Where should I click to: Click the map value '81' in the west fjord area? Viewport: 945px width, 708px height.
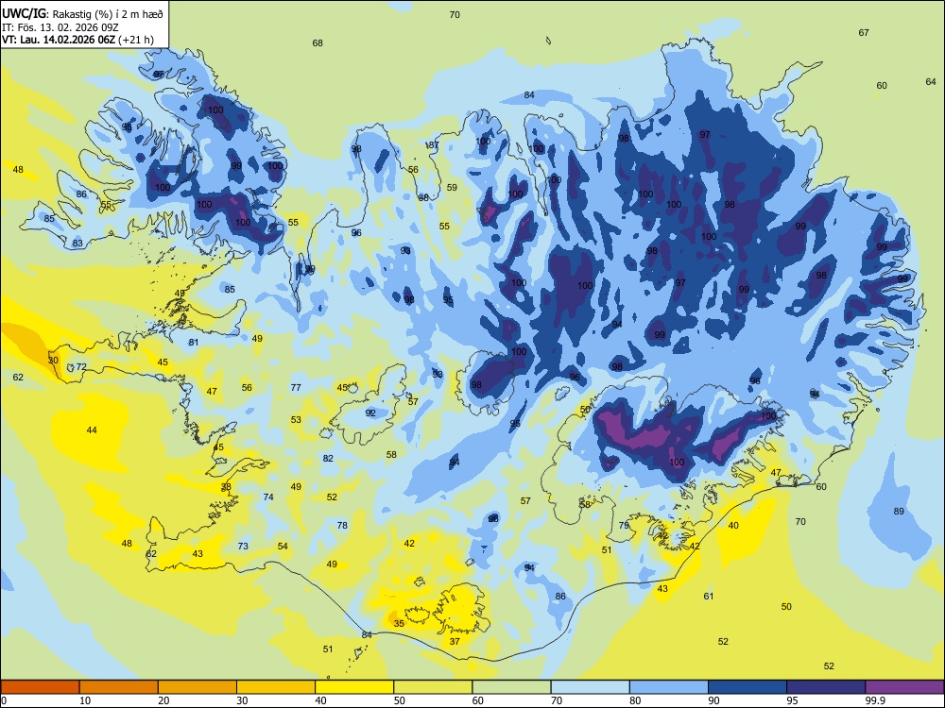click(x=194, y=342)
